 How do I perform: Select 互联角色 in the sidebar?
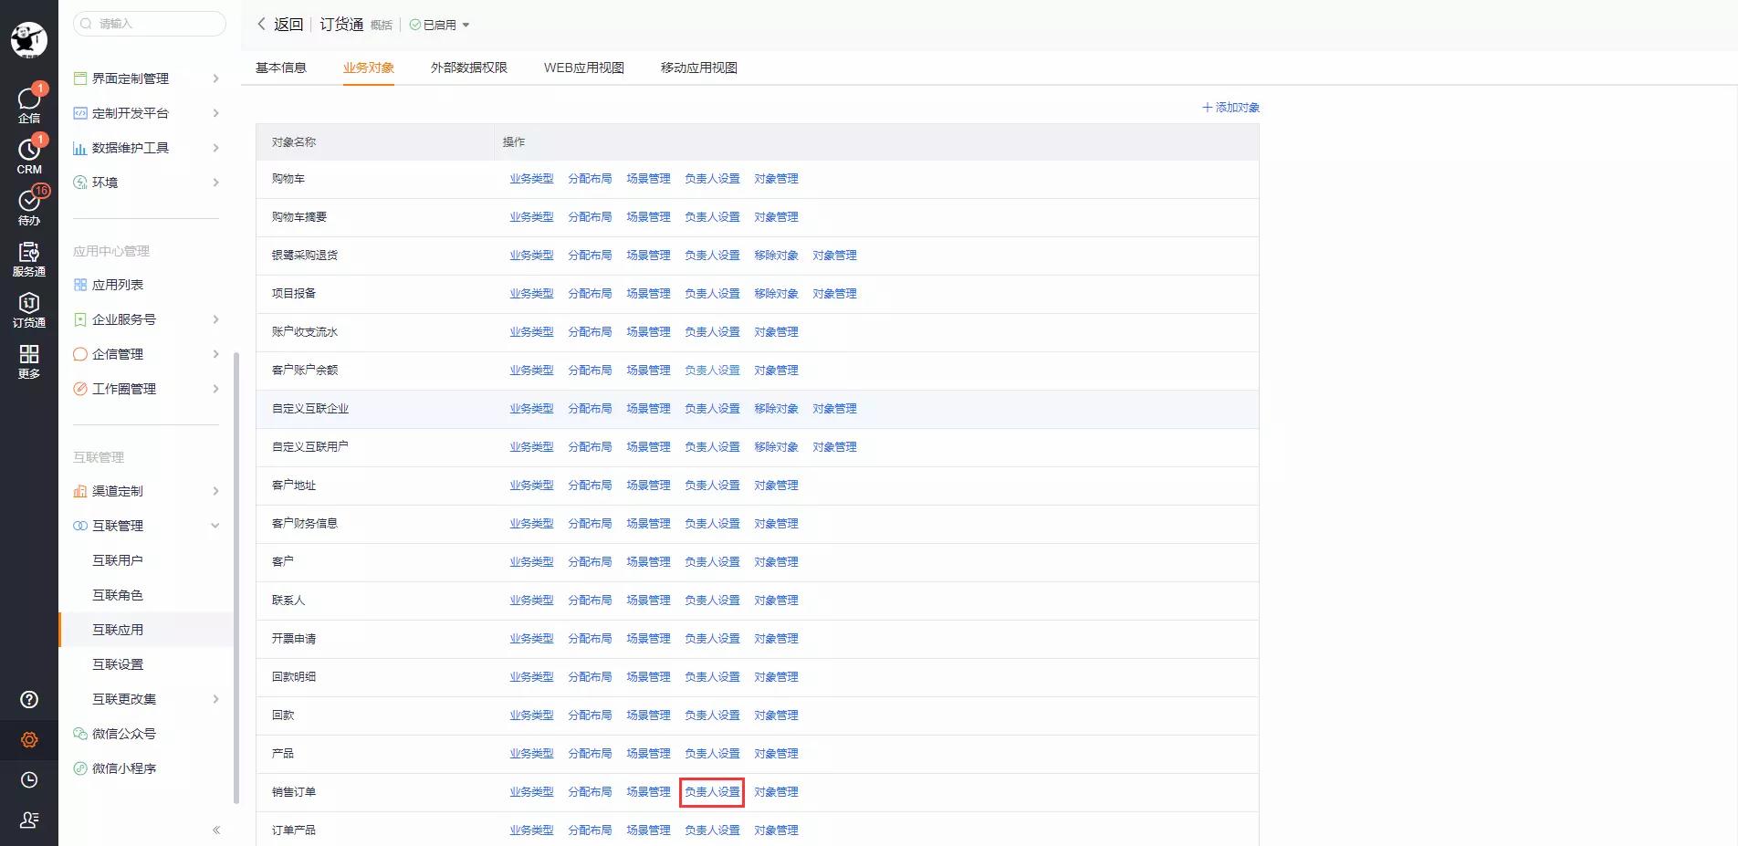pyautogui.click(x=118, y=595)
